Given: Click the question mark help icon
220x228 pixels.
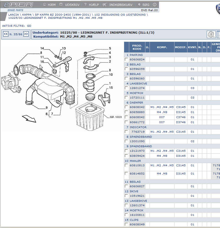Looking at the screenshot, I should coord(86,5).
